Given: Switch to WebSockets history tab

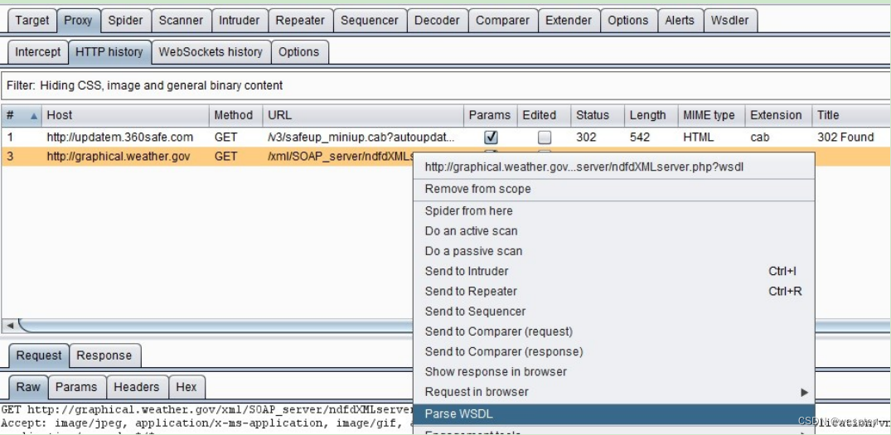Looking at the screenshot, I should click(211, 51).
